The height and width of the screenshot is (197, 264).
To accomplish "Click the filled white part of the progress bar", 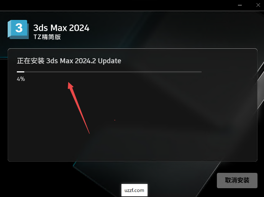I will tap(21, 72).
